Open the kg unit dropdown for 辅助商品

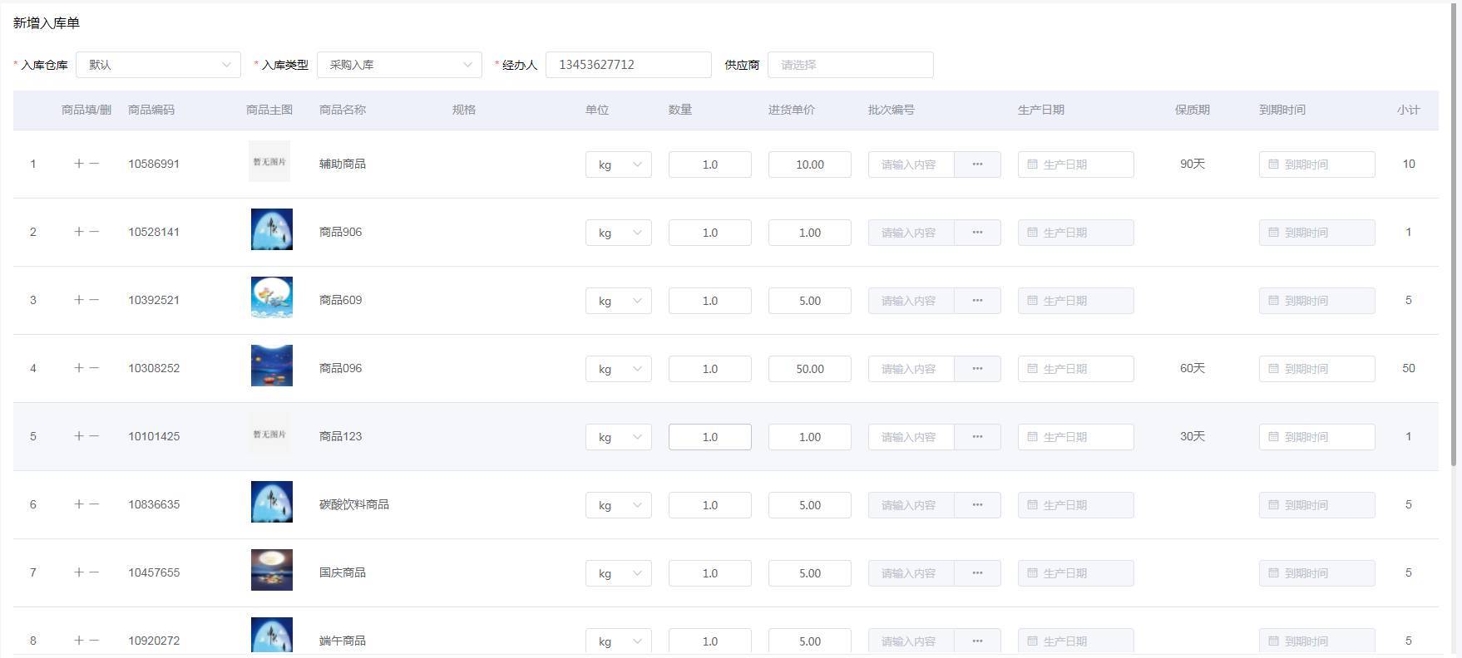point(618,164)
